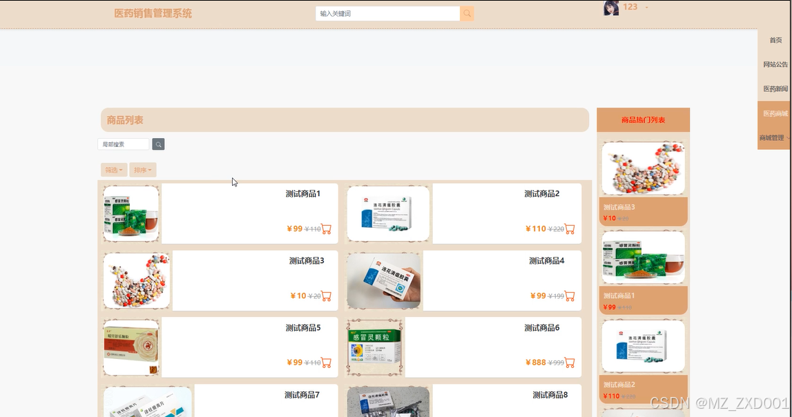Click the 测试商品4 hand-held box image

coord(383,281)
